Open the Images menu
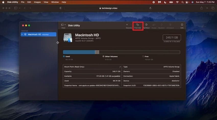 point(37,2)
